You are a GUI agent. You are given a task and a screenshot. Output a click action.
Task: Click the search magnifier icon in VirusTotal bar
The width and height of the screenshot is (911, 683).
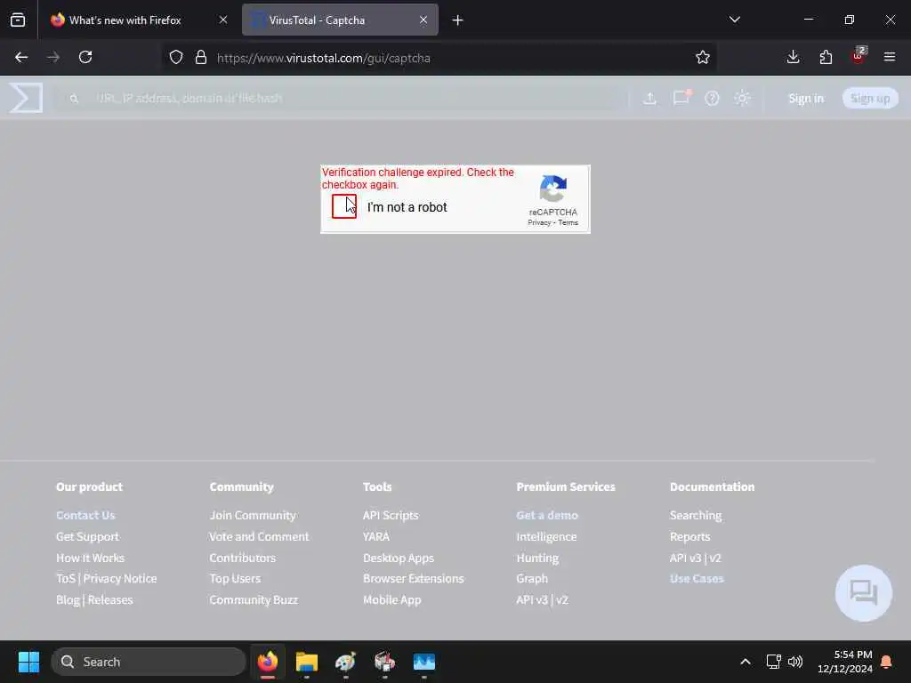pos(74,99)
